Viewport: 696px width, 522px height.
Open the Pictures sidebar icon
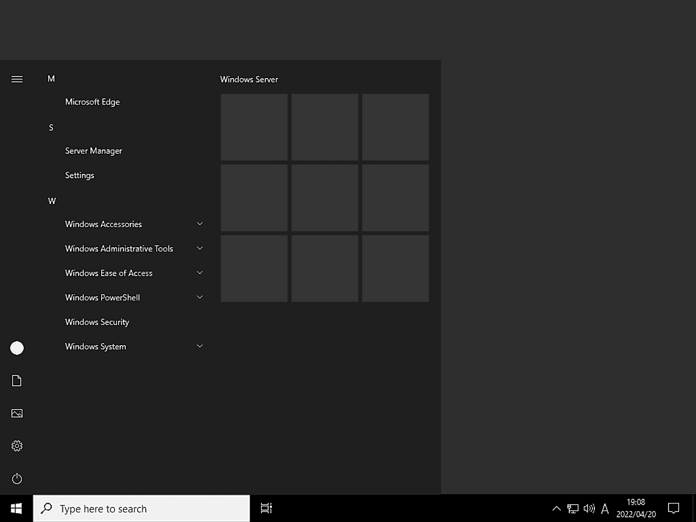17,413
